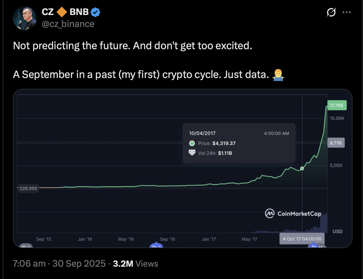Click the orange diamond icon in name
The image size is (363, 279).
pyautogui.click(x=62, y=12)
